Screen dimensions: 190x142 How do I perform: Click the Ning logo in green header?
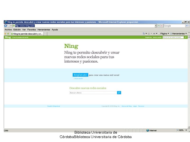pos(8,37)
